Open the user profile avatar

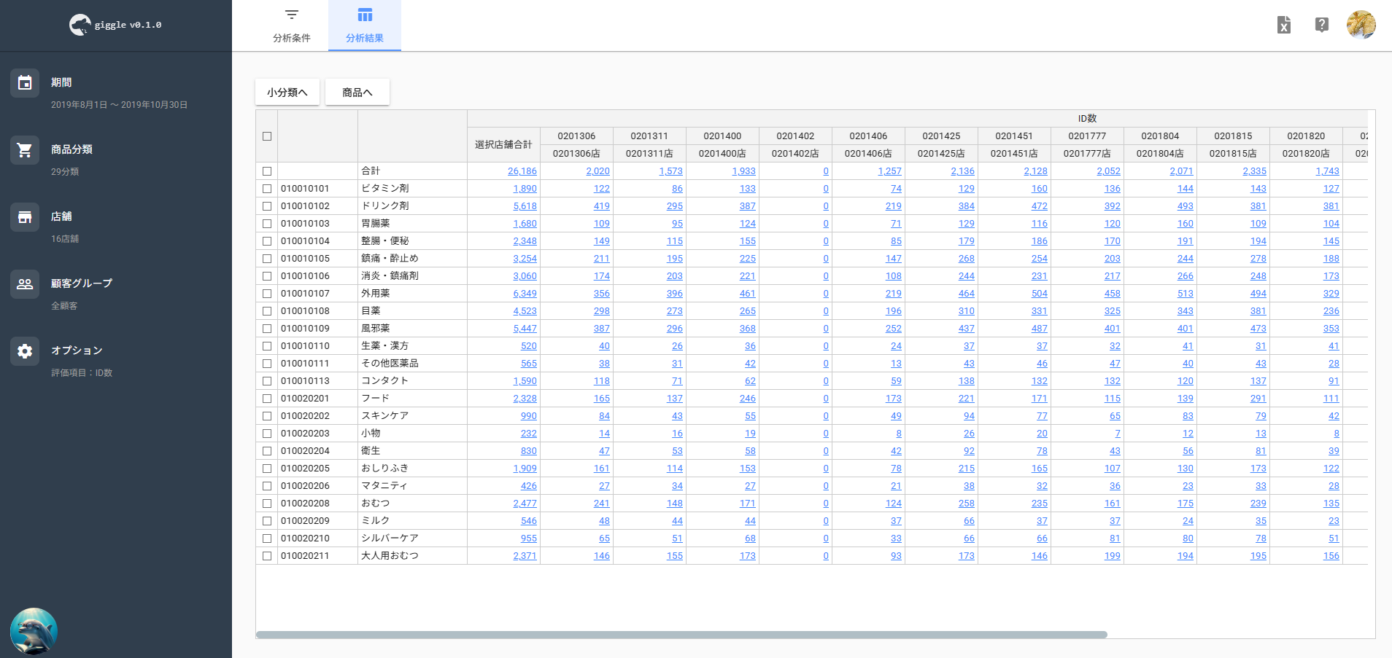click(x=1361, y=25)
